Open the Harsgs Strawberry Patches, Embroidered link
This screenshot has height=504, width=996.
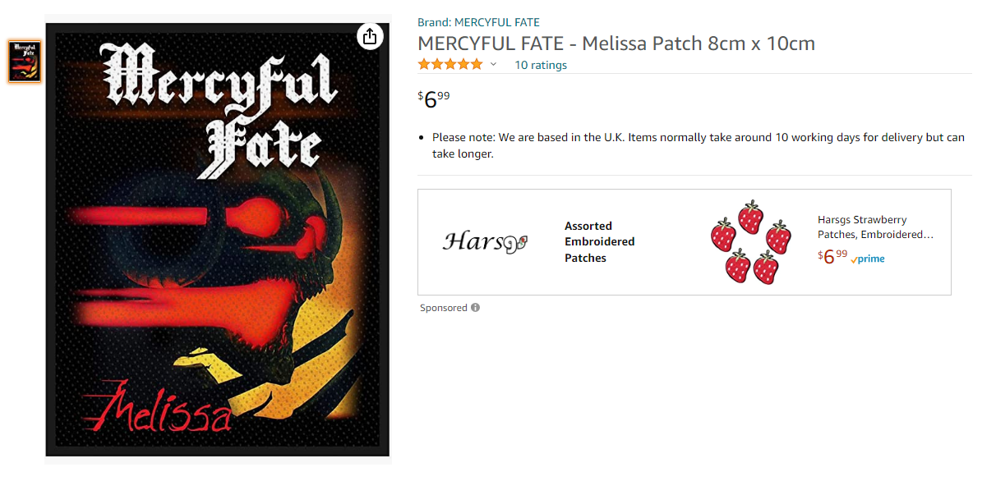875,227
